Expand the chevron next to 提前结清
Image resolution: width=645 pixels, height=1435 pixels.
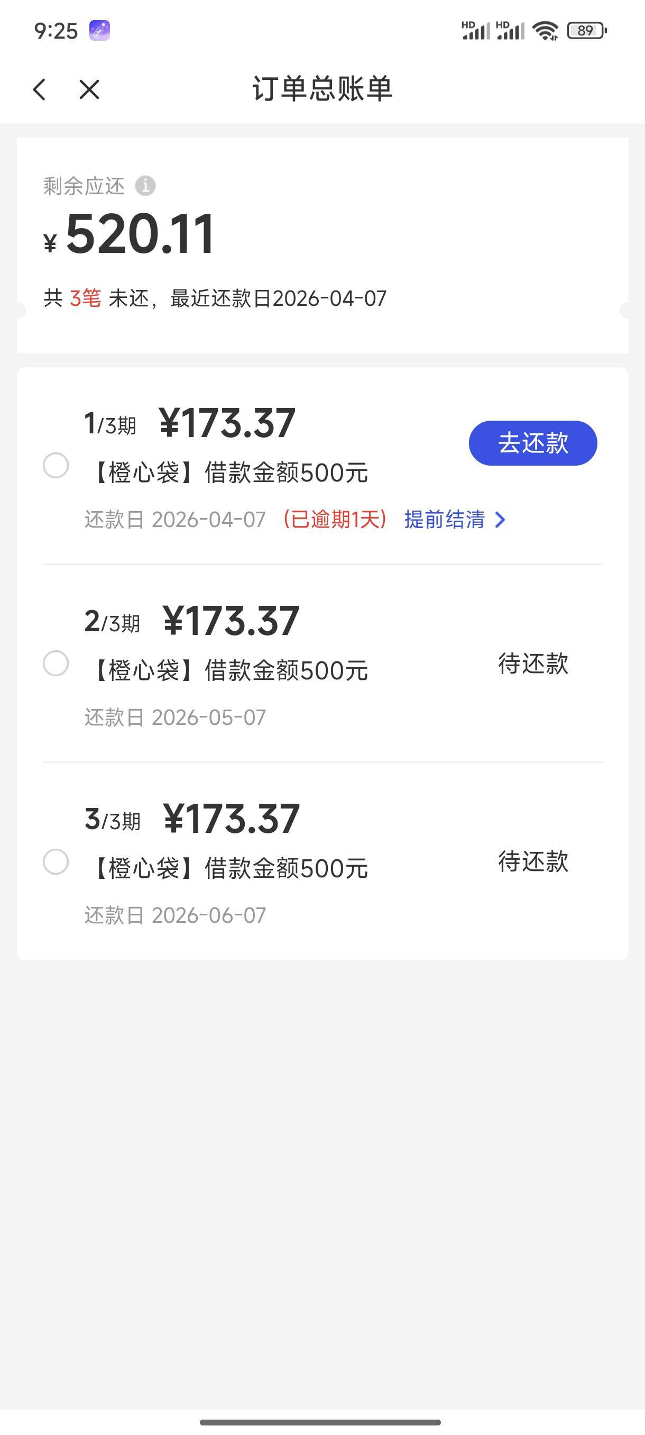(500, 520)
